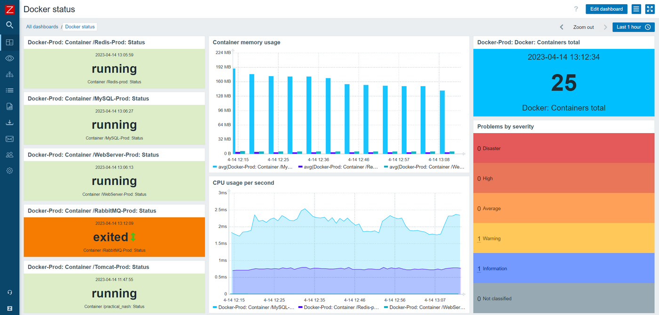
Task: Open the Services hierarchy icon in sidebar
Action: click(x=9, y=74)
